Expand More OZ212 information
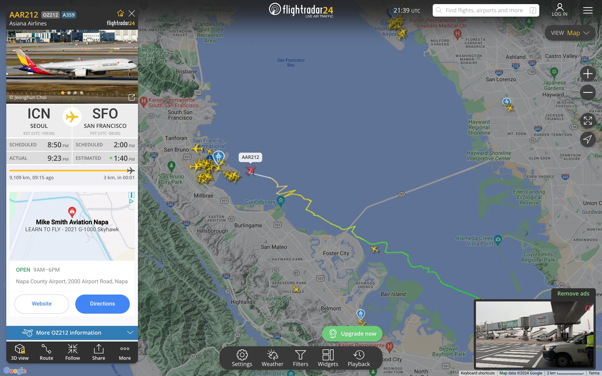 72,333
